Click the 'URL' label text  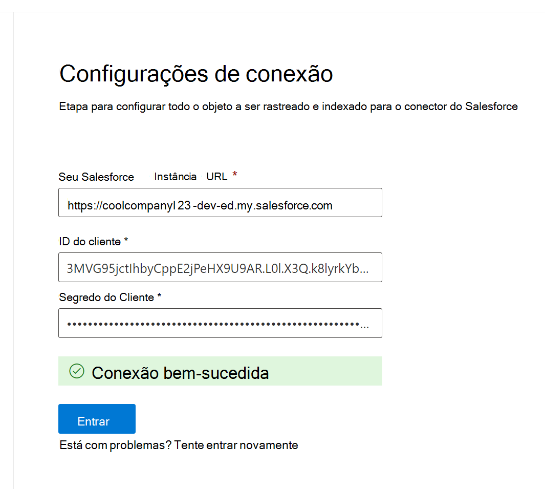(215, 176)
